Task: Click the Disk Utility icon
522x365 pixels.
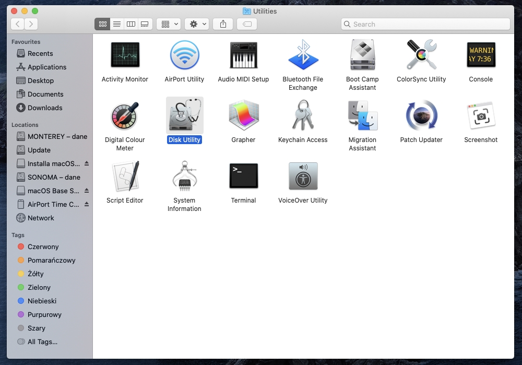Action: pos(184,115)
